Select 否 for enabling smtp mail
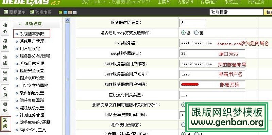This screenshot has width=272, height=135. tap(196, 32)
